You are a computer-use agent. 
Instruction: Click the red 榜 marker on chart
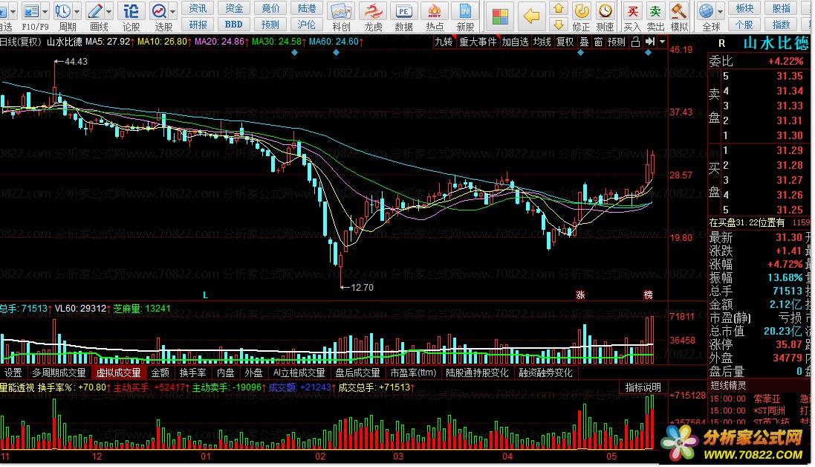648,295
